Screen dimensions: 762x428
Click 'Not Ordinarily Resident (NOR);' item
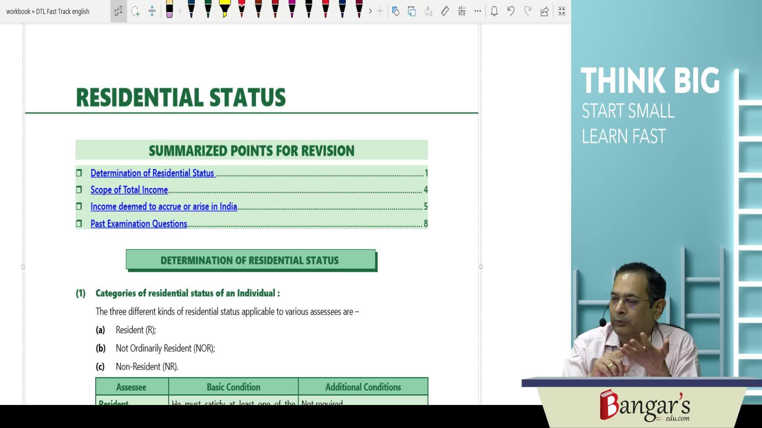tap(165, 348)
